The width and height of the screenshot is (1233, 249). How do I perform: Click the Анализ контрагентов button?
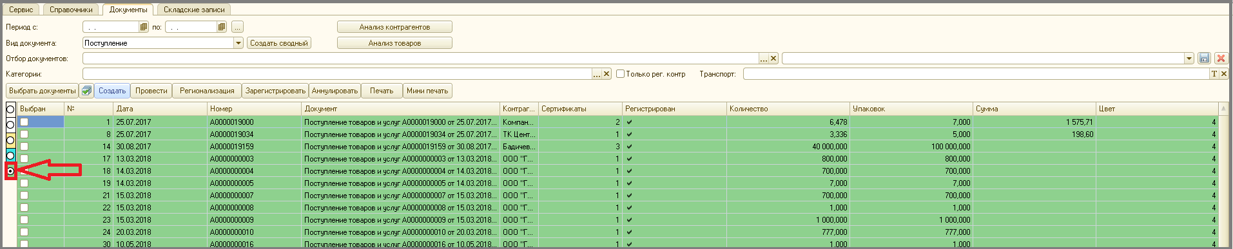tap(394, 27)
